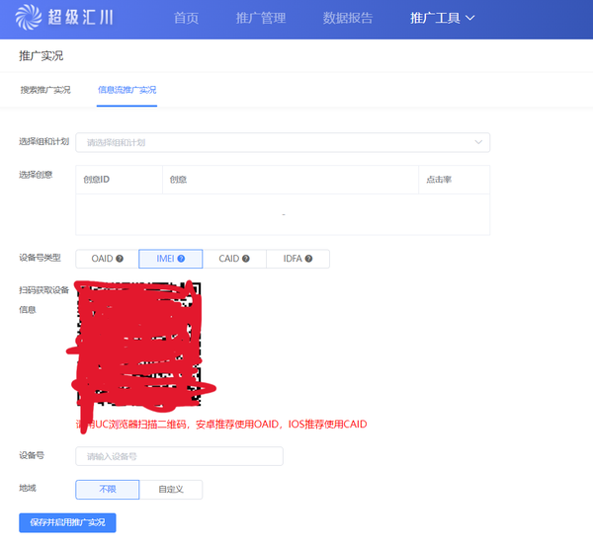Switch to the 信息流推广实况 tab
This screenshot has width=593, height=545.
[x=127, y=90]
